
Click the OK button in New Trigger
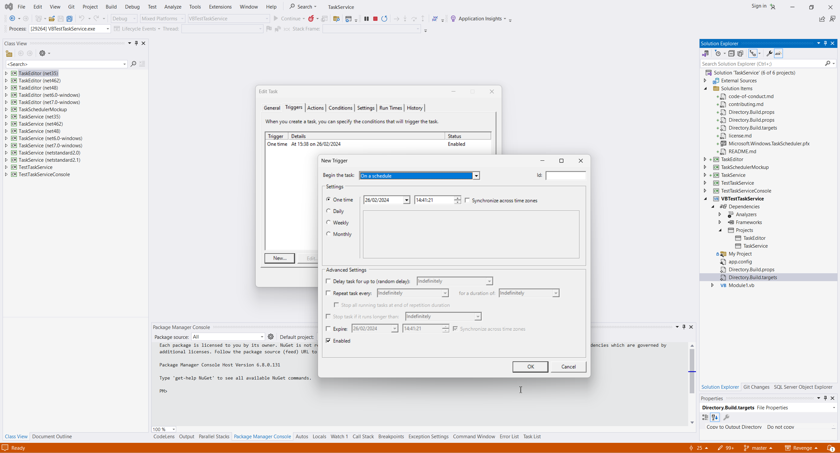tap(530, 367)
